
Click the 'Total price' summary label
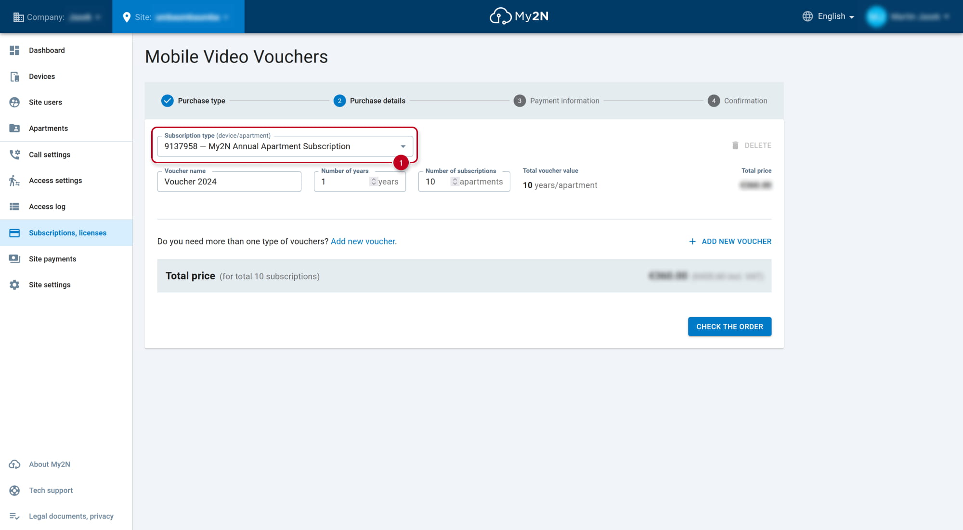point(190,276)
